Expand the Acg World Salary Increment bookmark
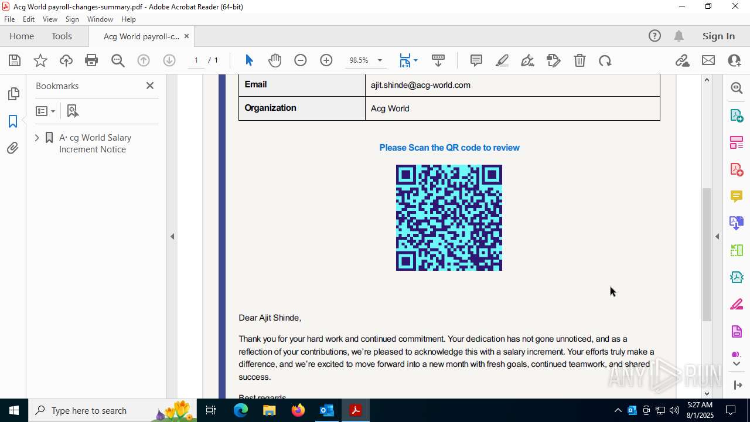 click(x=37, y=138)
